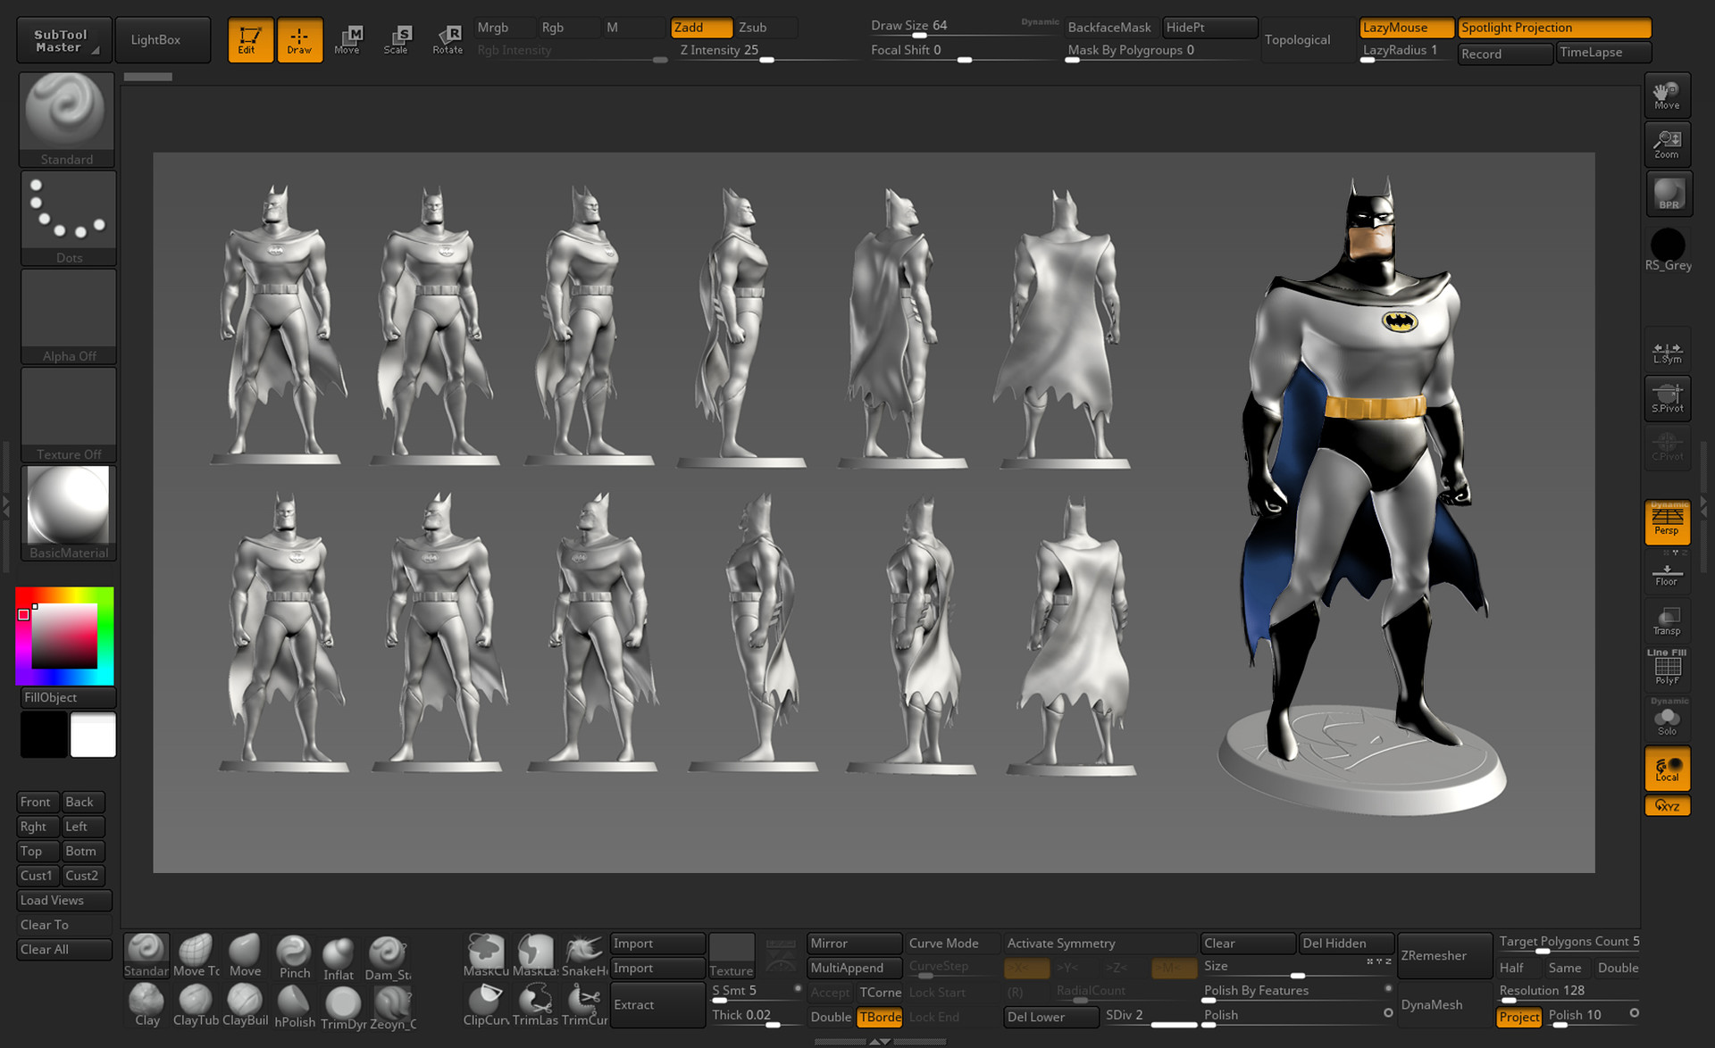Click the FillObject button

pyautogui.click(x=68, y=698)
